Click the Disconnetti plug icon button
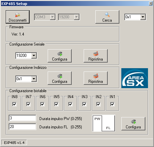 [x=18, y=17]
